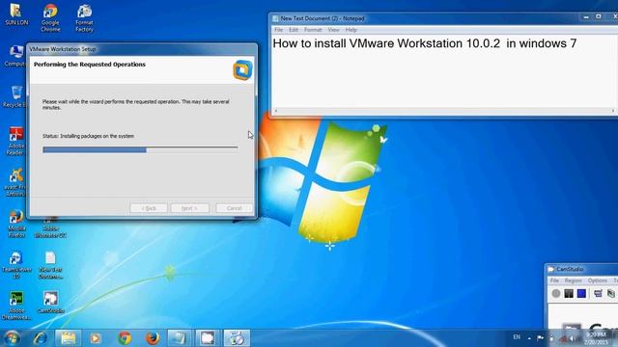Launch Format Factory desktop shortcut
This screenshot has height=347, width=618.
click(x=84, y=17)
